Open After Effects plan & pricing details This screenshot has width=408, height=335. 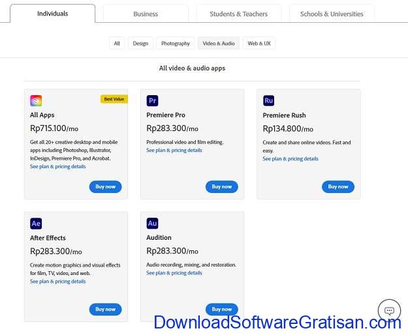pos(57,282)
